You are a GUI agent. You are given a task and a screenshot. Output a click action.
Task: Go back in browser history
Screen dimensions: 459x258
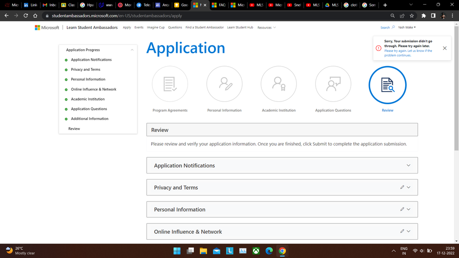pos(6,16)
